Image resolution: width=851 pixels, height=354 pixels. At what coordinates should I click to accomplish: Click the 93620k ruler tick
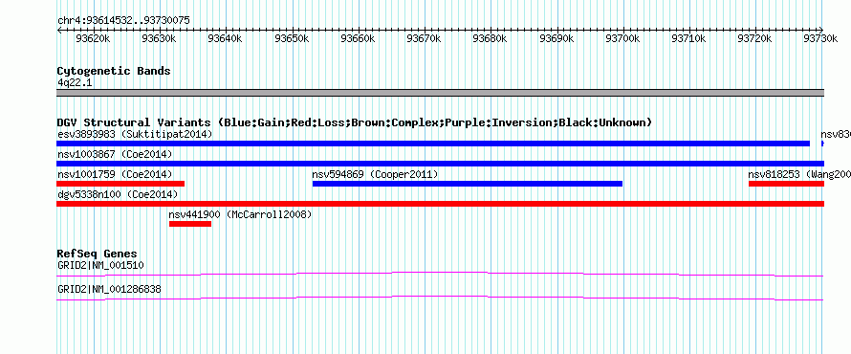click(94, 38)
